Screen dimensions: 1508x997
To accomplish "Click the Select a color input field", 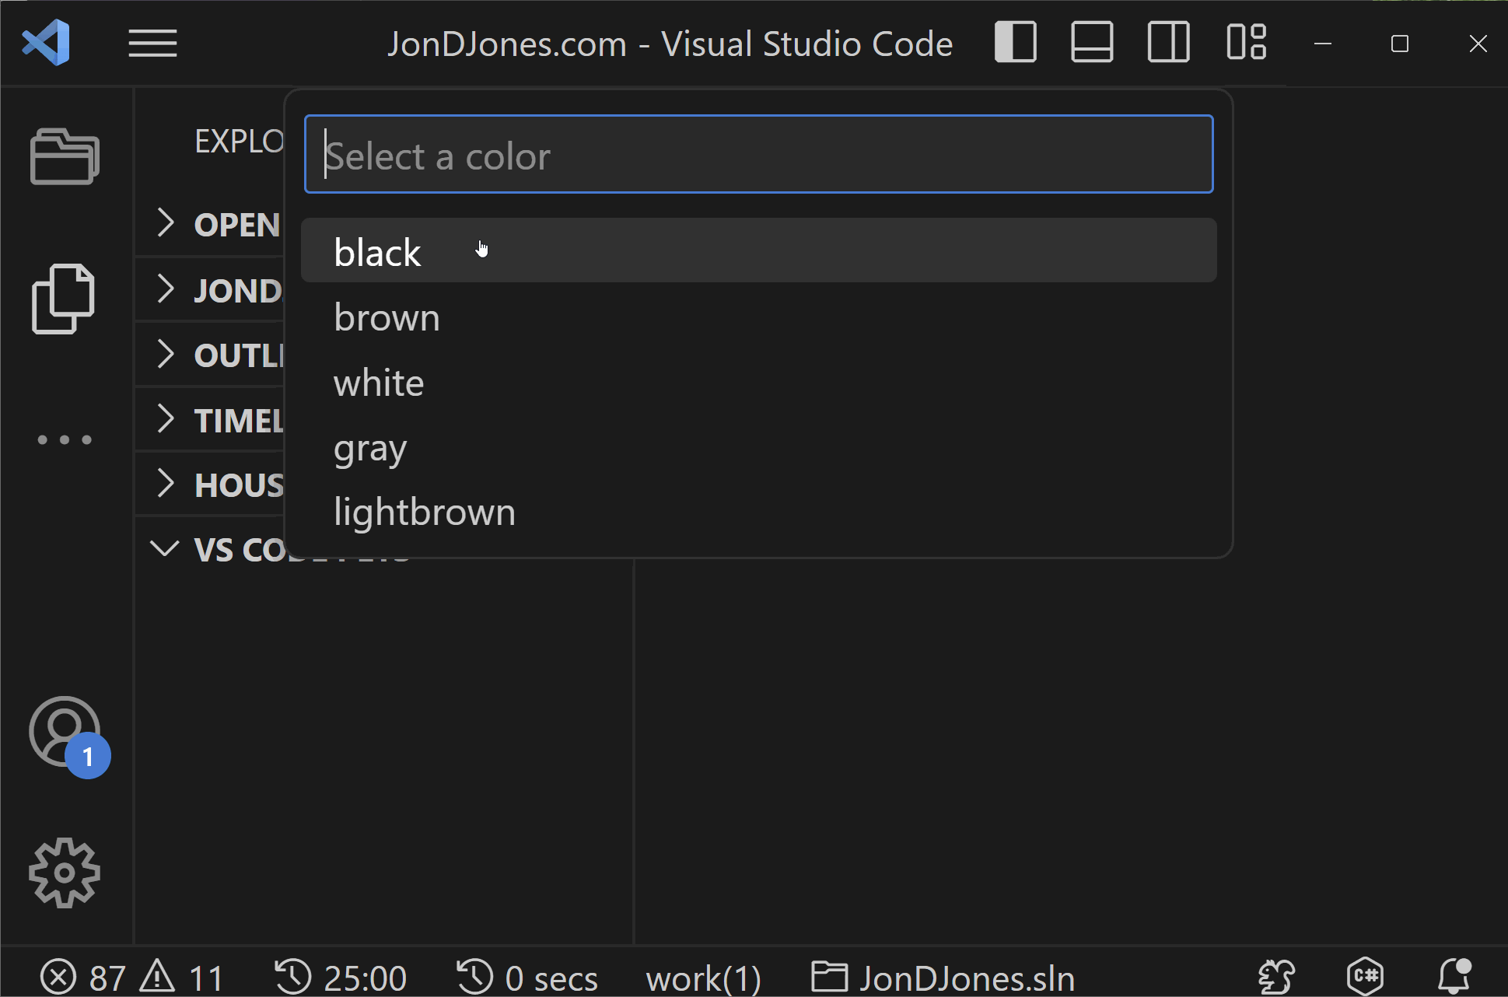I will point(758,155).
